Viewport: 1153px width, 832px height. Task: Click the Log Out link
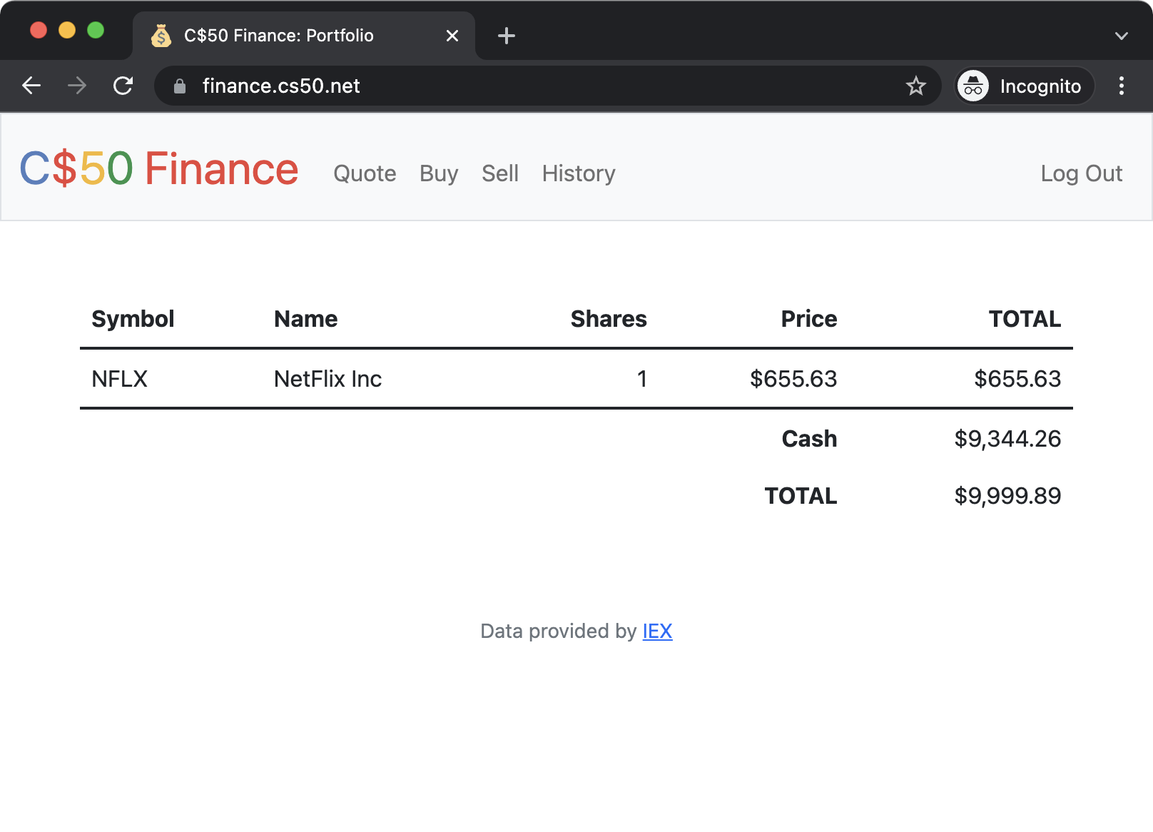(x=1082, y=173)
